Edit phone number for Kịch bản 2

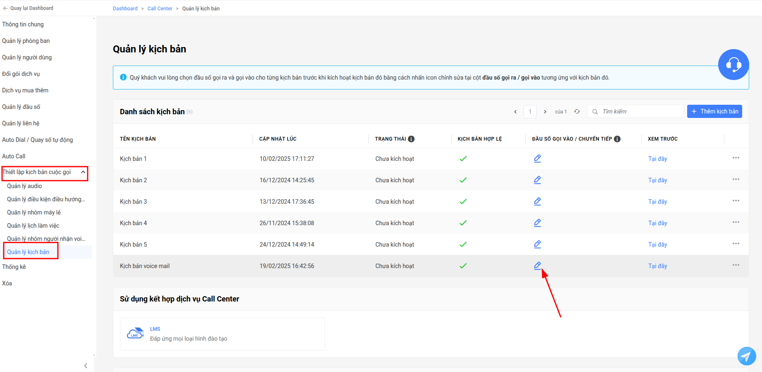[537, 180]
